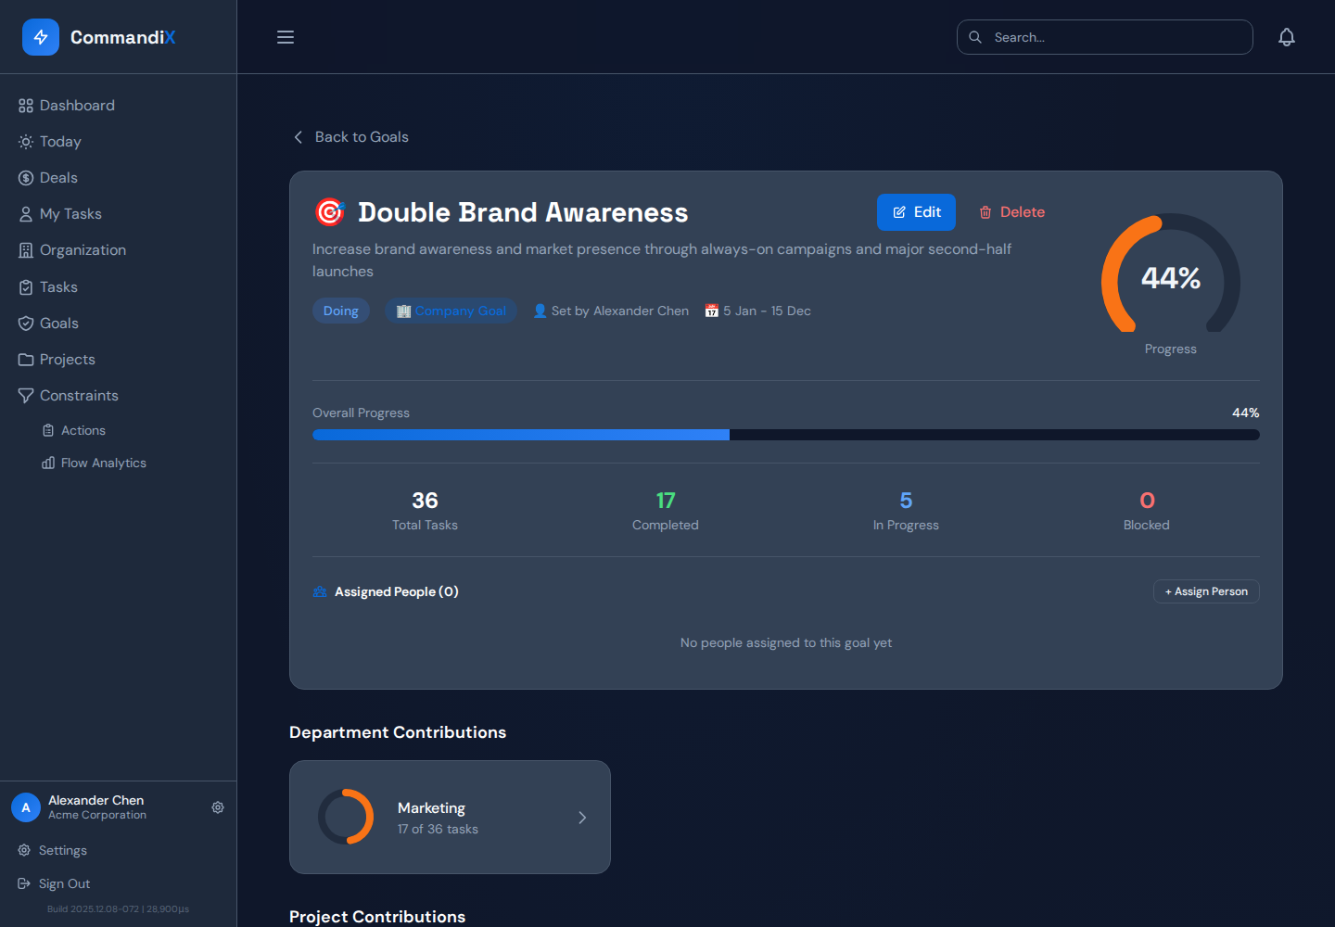Open notifications via the bell icon
This screenshot has width=1335, height=927.
(x=1287, y=37)
